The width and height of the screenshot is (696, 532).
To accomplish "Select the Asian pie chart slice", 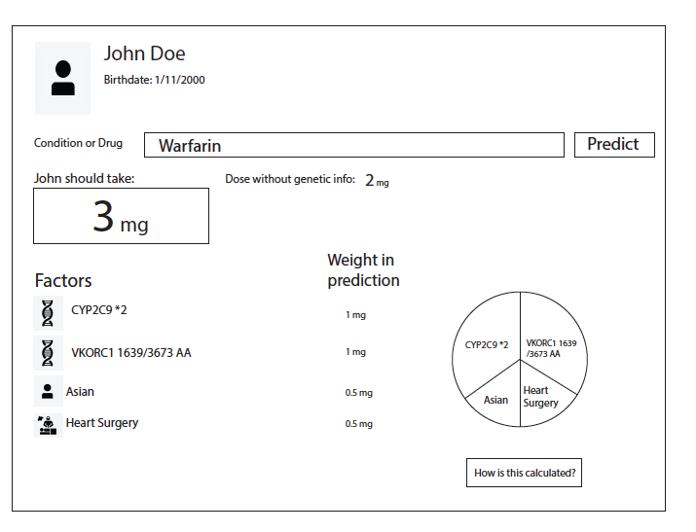I will coord(495,400).
